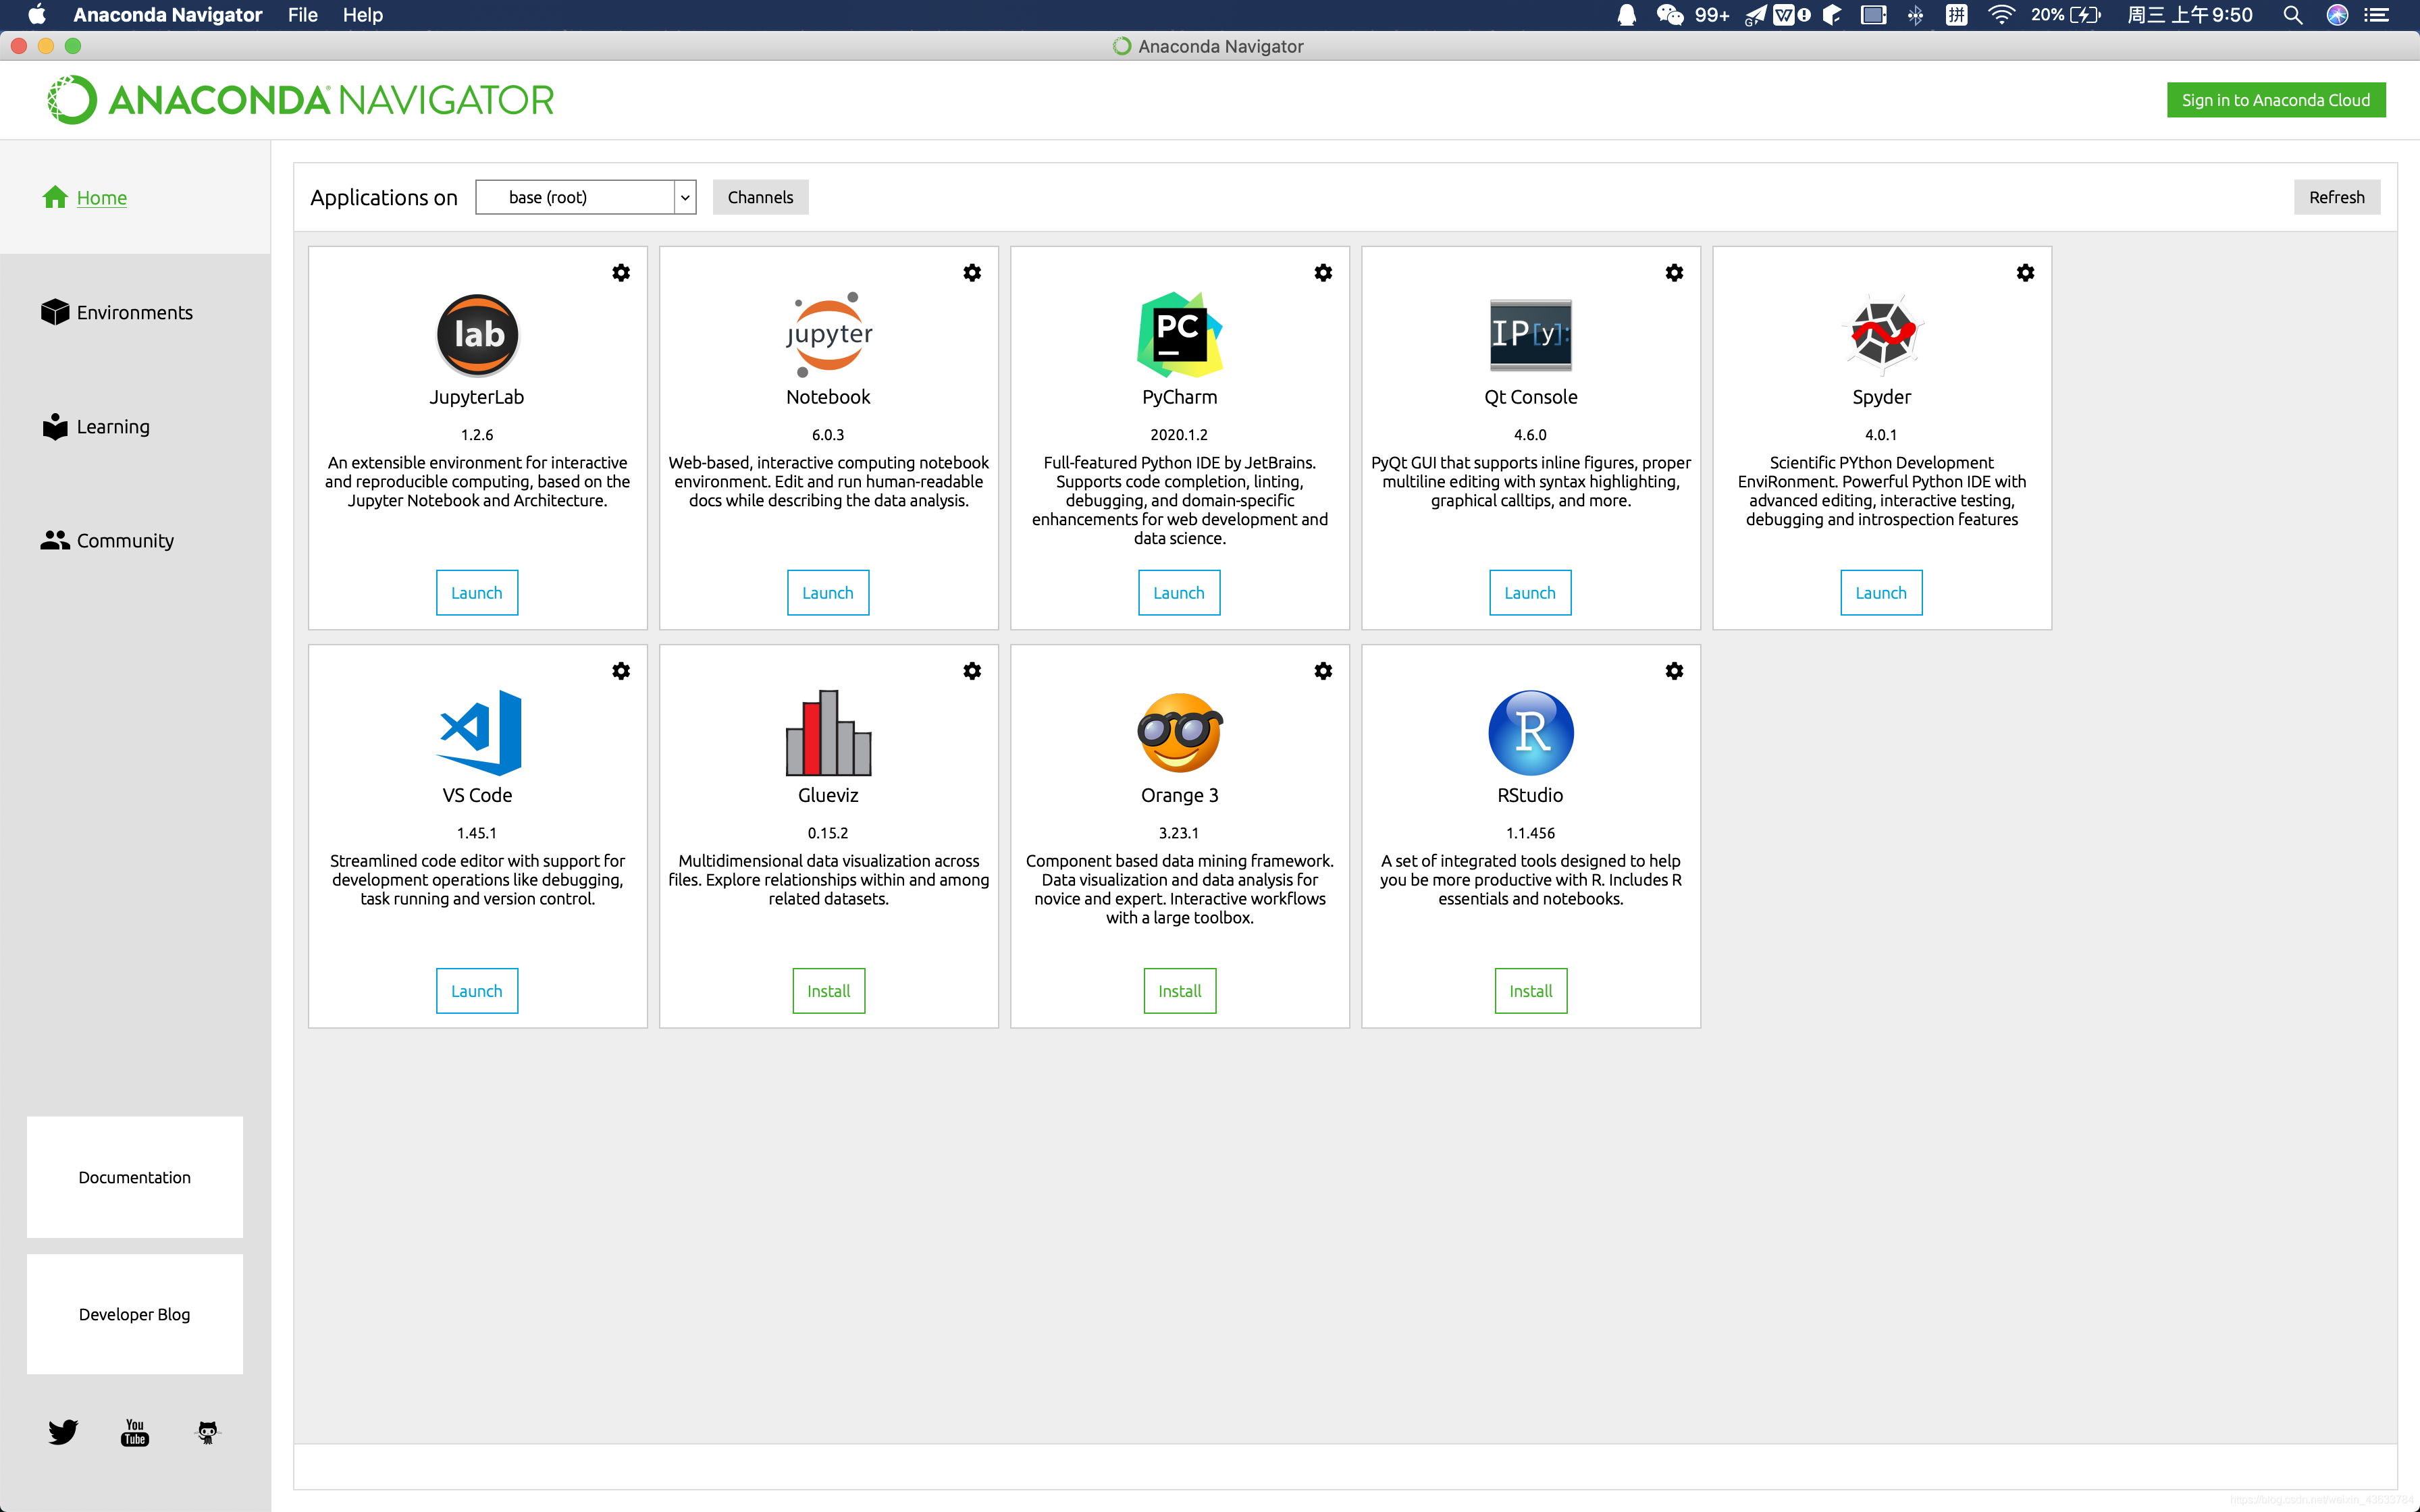The width and height of the screenshot is (2420, 1512).
Task: Open the battery 20% status item
Action: coord(2066,15)
